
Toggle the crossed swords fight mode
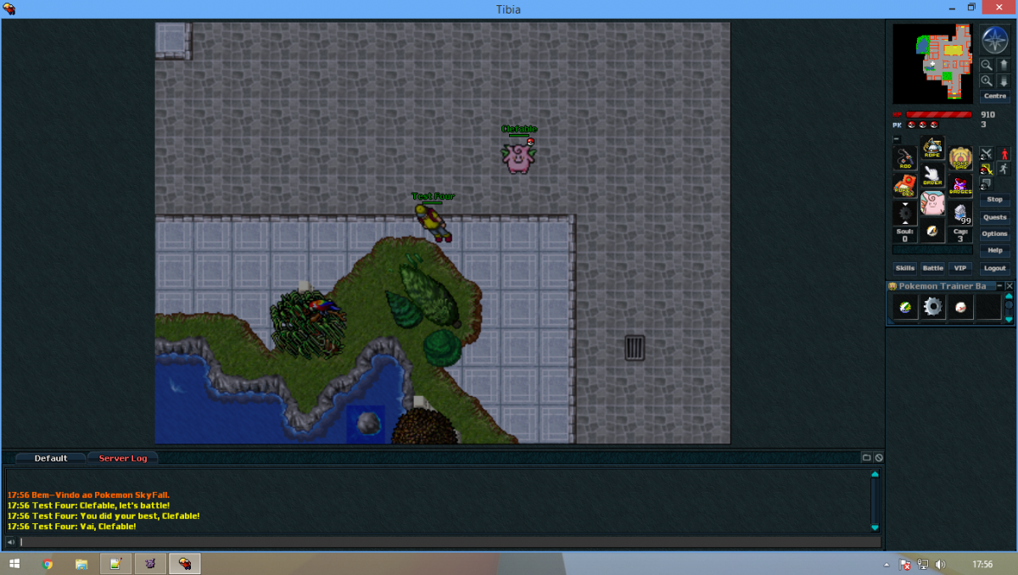click(987, 154)
